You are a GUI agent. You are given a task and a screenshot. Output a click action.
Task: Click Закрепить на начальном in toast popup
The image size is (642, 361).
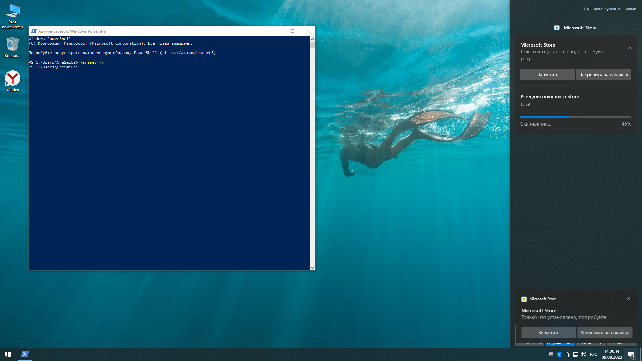(605, 333)
